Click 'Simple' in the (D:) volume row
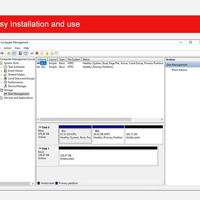The height and width of the screenshot is (200, 200). click(53, 67)
